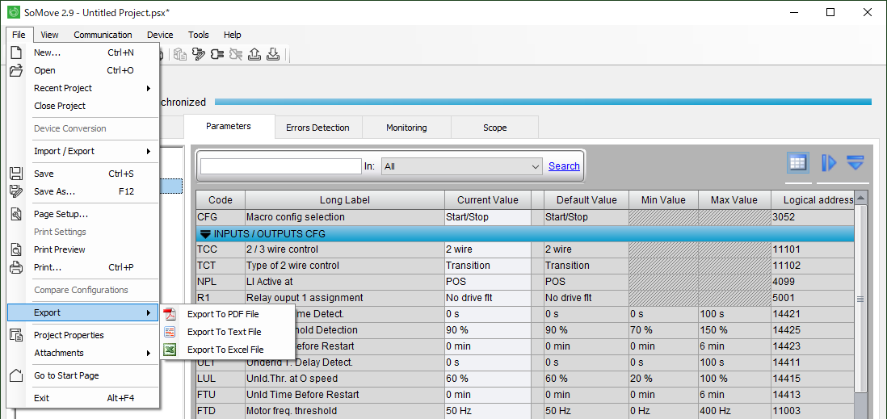
Task: Click 'No drive flt' current value of R1
Action: tap(488, 297)
